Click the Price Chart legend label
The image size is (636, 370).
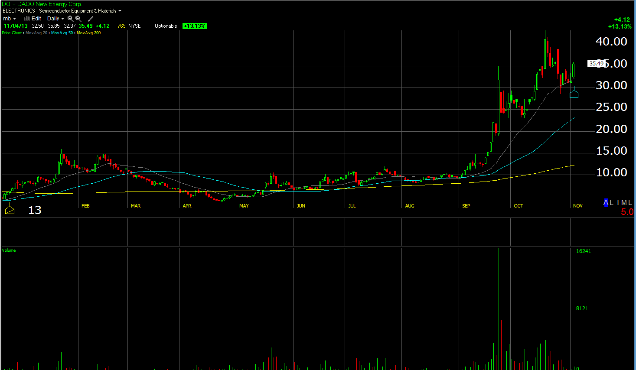pyautogui.click(x=12, y=33)
